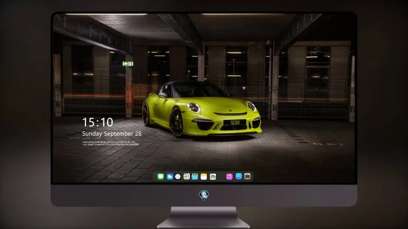This screenshot has height=229, width=408.
Task: Open the green Messages app in dock
Action: click(160, 176)
